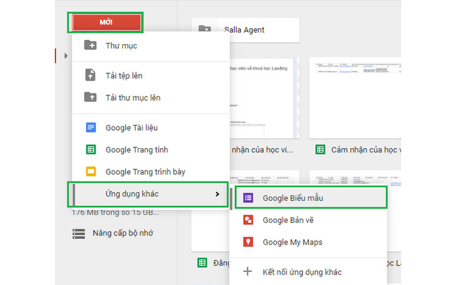
Task: Click the storage usage 15 GB text
Action: [115, 212]
